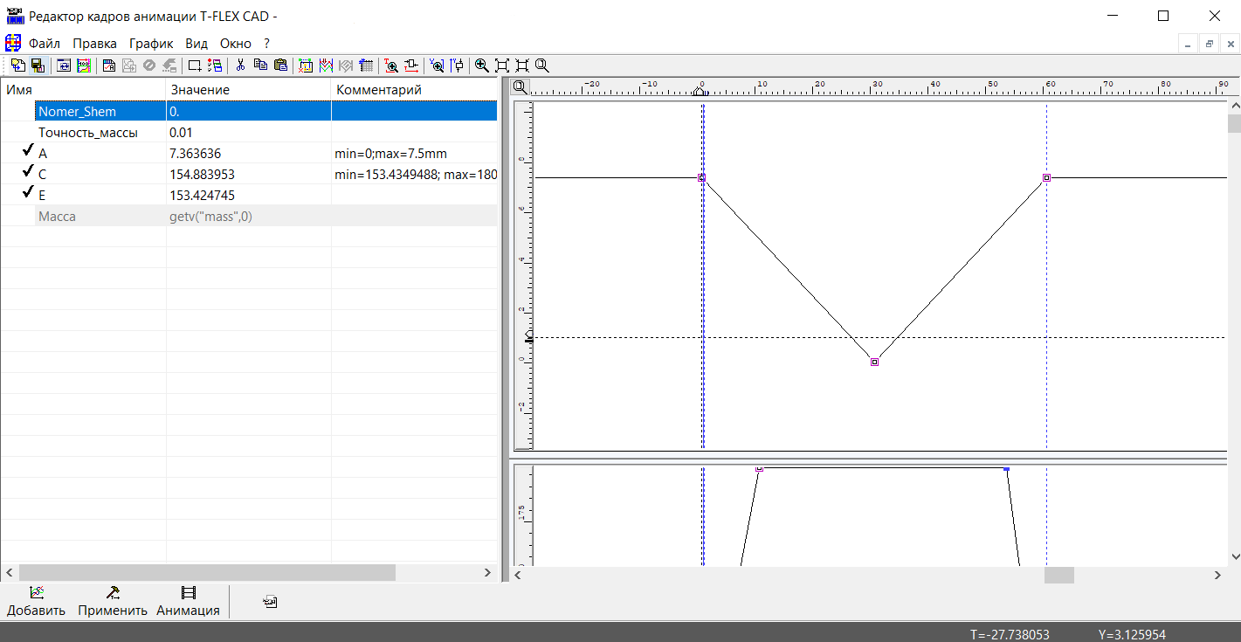Select the key point at T=0 on the upper graph
Viewport: 1241px width, 642px height.
click(x=701, y=177)
